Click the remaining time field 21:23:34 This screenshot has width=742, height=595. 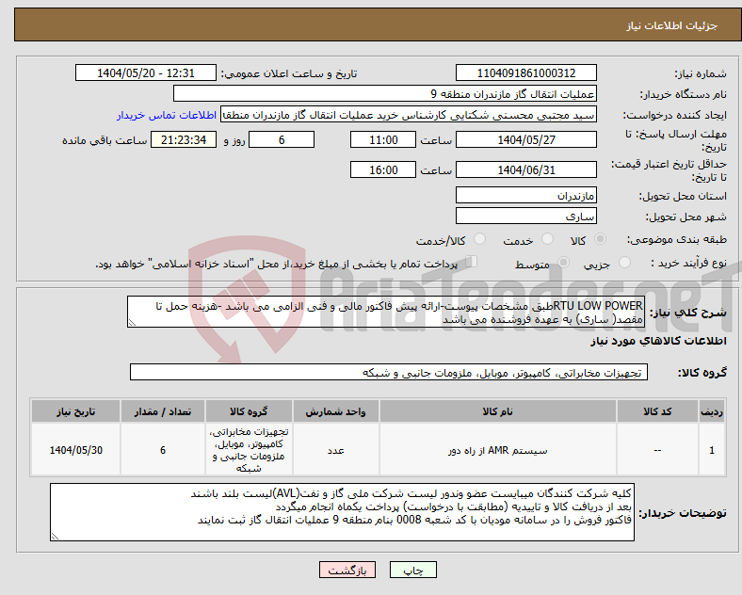[x=184, y=139]
